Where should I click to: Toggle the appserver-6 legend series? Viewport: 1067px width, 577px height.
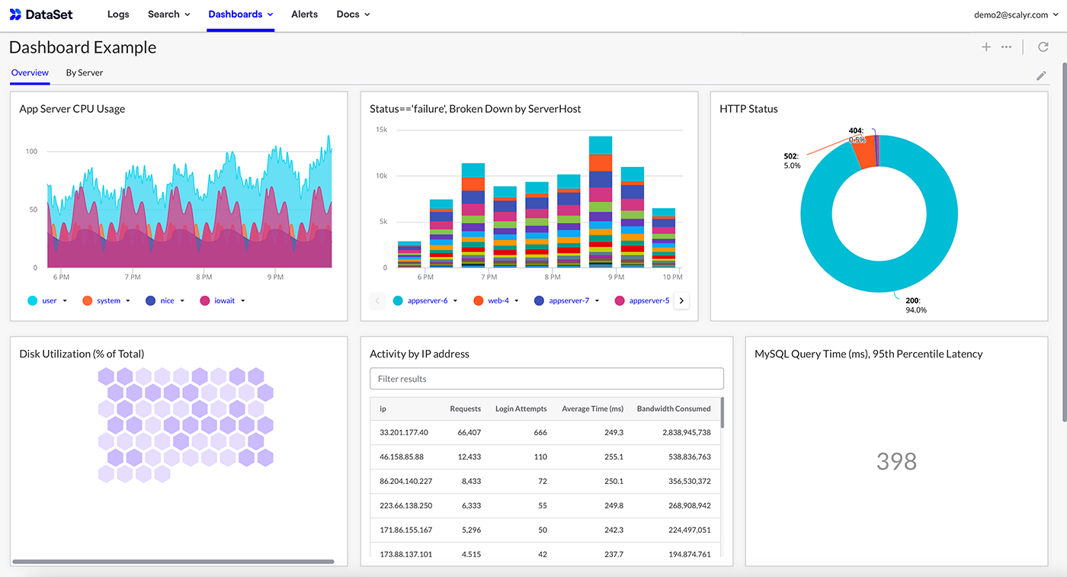click(427, 301)
